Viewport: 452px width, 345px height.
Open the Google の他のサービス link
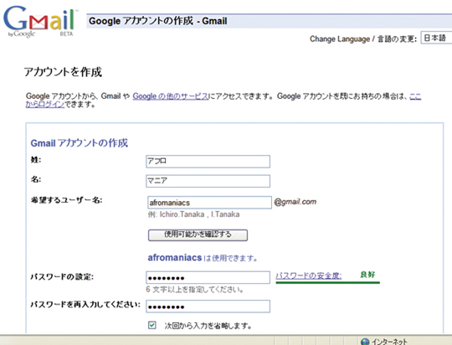(170, 96)
